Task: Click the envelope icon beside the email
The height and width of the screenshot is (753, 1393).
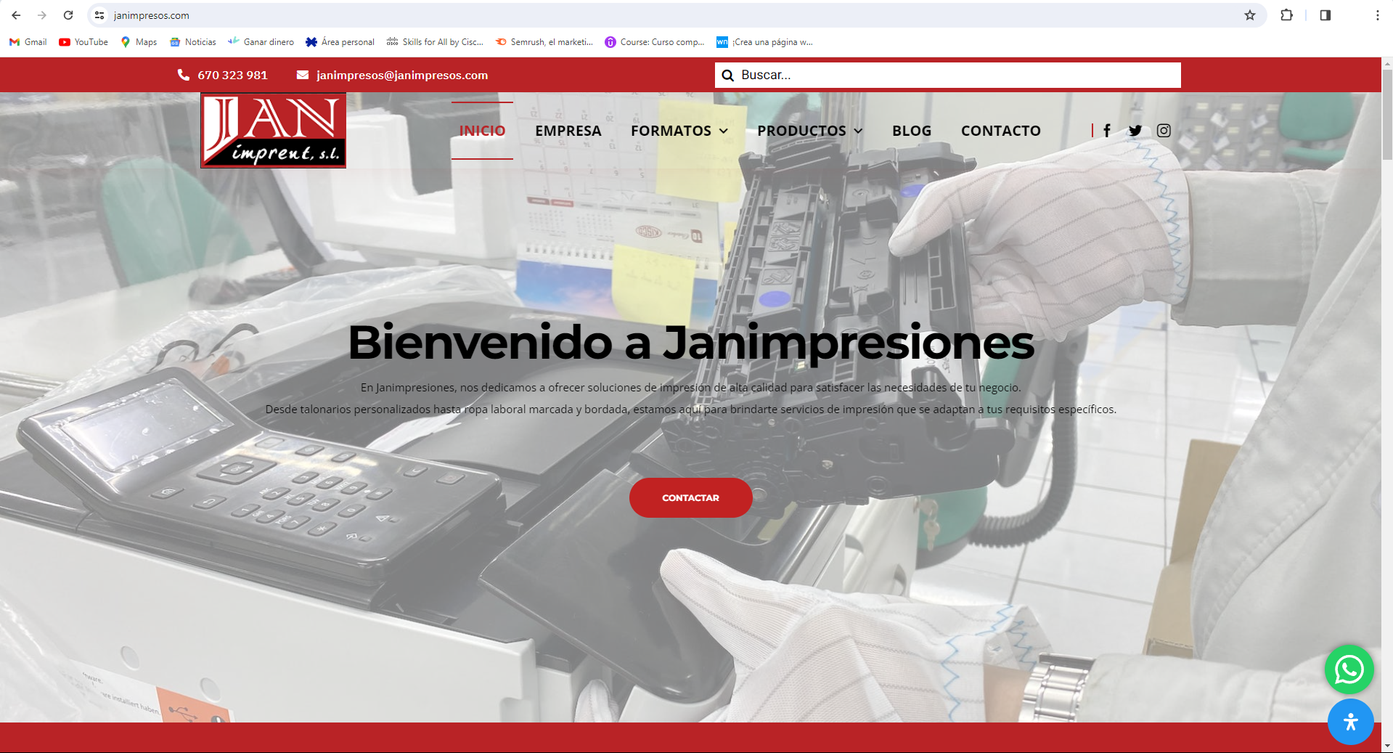Action: point(303,75)
